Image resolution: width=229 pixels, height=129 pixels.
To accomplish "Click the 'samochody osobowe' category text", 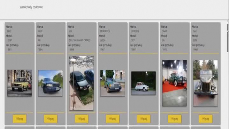I will click(x=31, y=7).
